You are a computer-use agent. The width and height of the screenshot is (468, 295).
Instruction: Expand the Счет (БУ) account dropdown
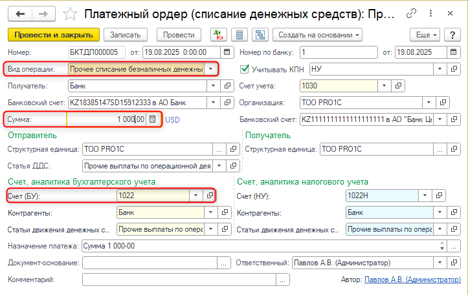pos(195,195)
